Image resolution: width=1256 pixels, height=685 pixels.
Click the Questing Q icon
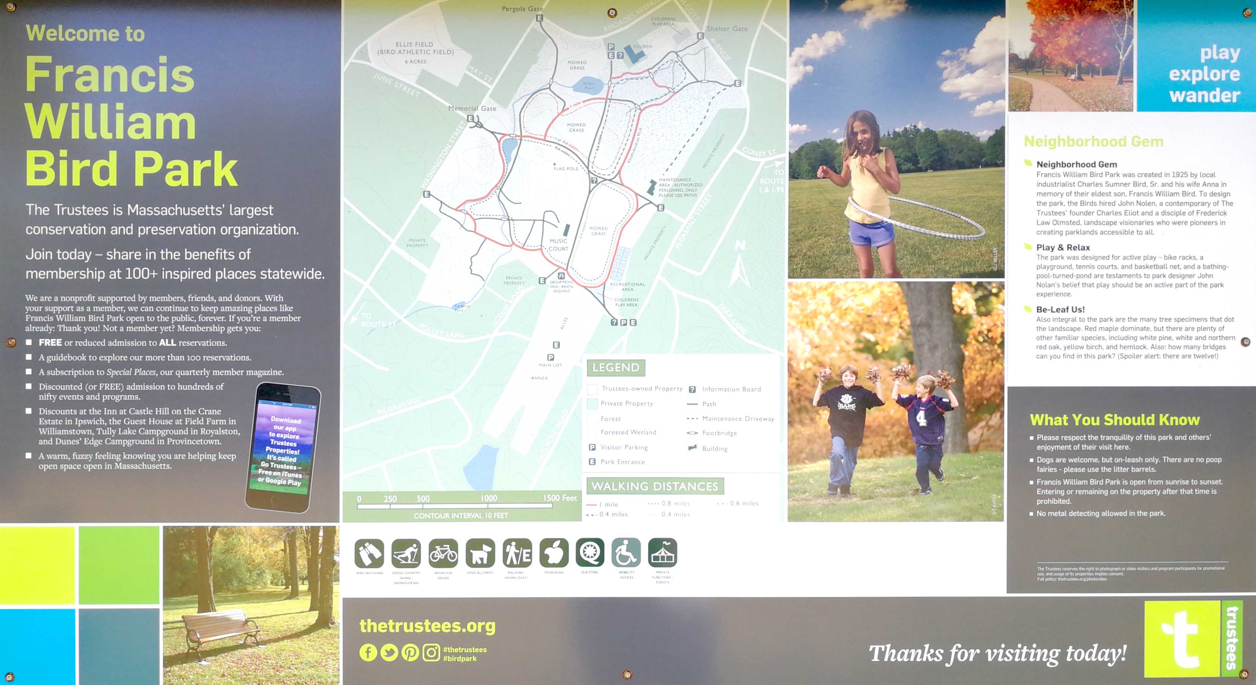coord(590,553)
